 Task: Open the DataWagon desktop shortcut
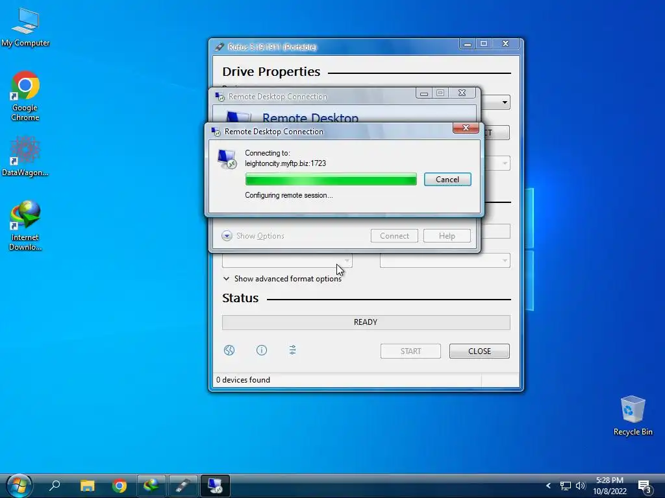(25, 156)
